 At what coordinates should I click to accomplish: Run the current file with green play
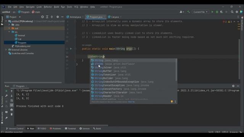pos(212,12)
